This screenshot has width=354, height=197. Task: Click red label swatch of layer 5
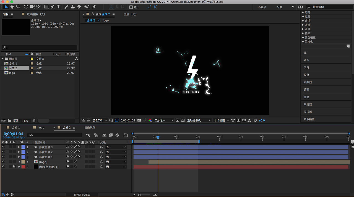pyautogui.click(x=23, y=167)
